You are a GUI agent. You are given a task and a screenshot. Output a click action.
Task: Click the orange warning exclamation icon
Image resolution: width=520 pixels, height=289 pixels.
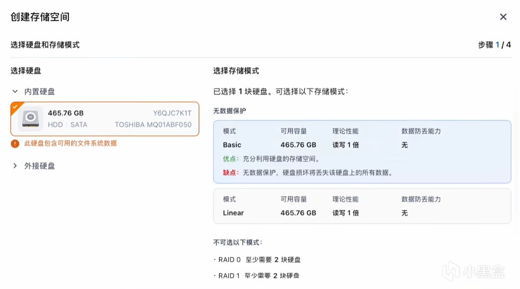point(15,144)
